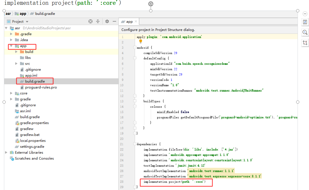Expand External Libraries node
309x190 pixels.
[6, 152]
